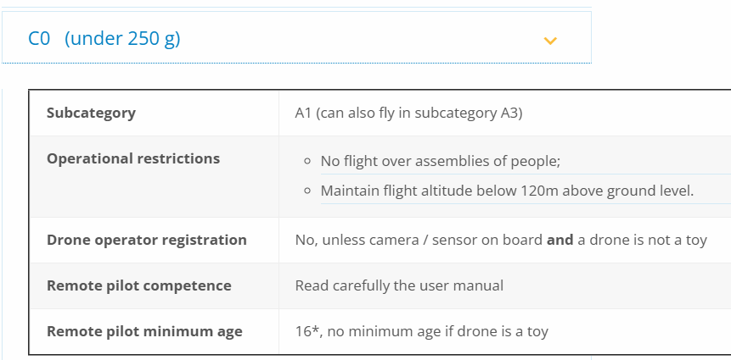Click the first bullet marker in restrictions list
Viewport: 731px width, 360px height.
(x=306, y=162)
